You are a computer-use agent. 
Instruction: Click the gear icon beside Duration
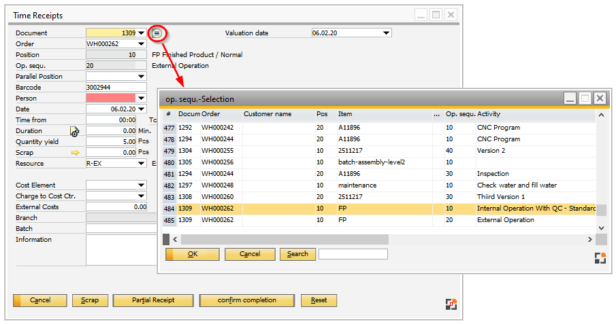[x=75, y=131]
